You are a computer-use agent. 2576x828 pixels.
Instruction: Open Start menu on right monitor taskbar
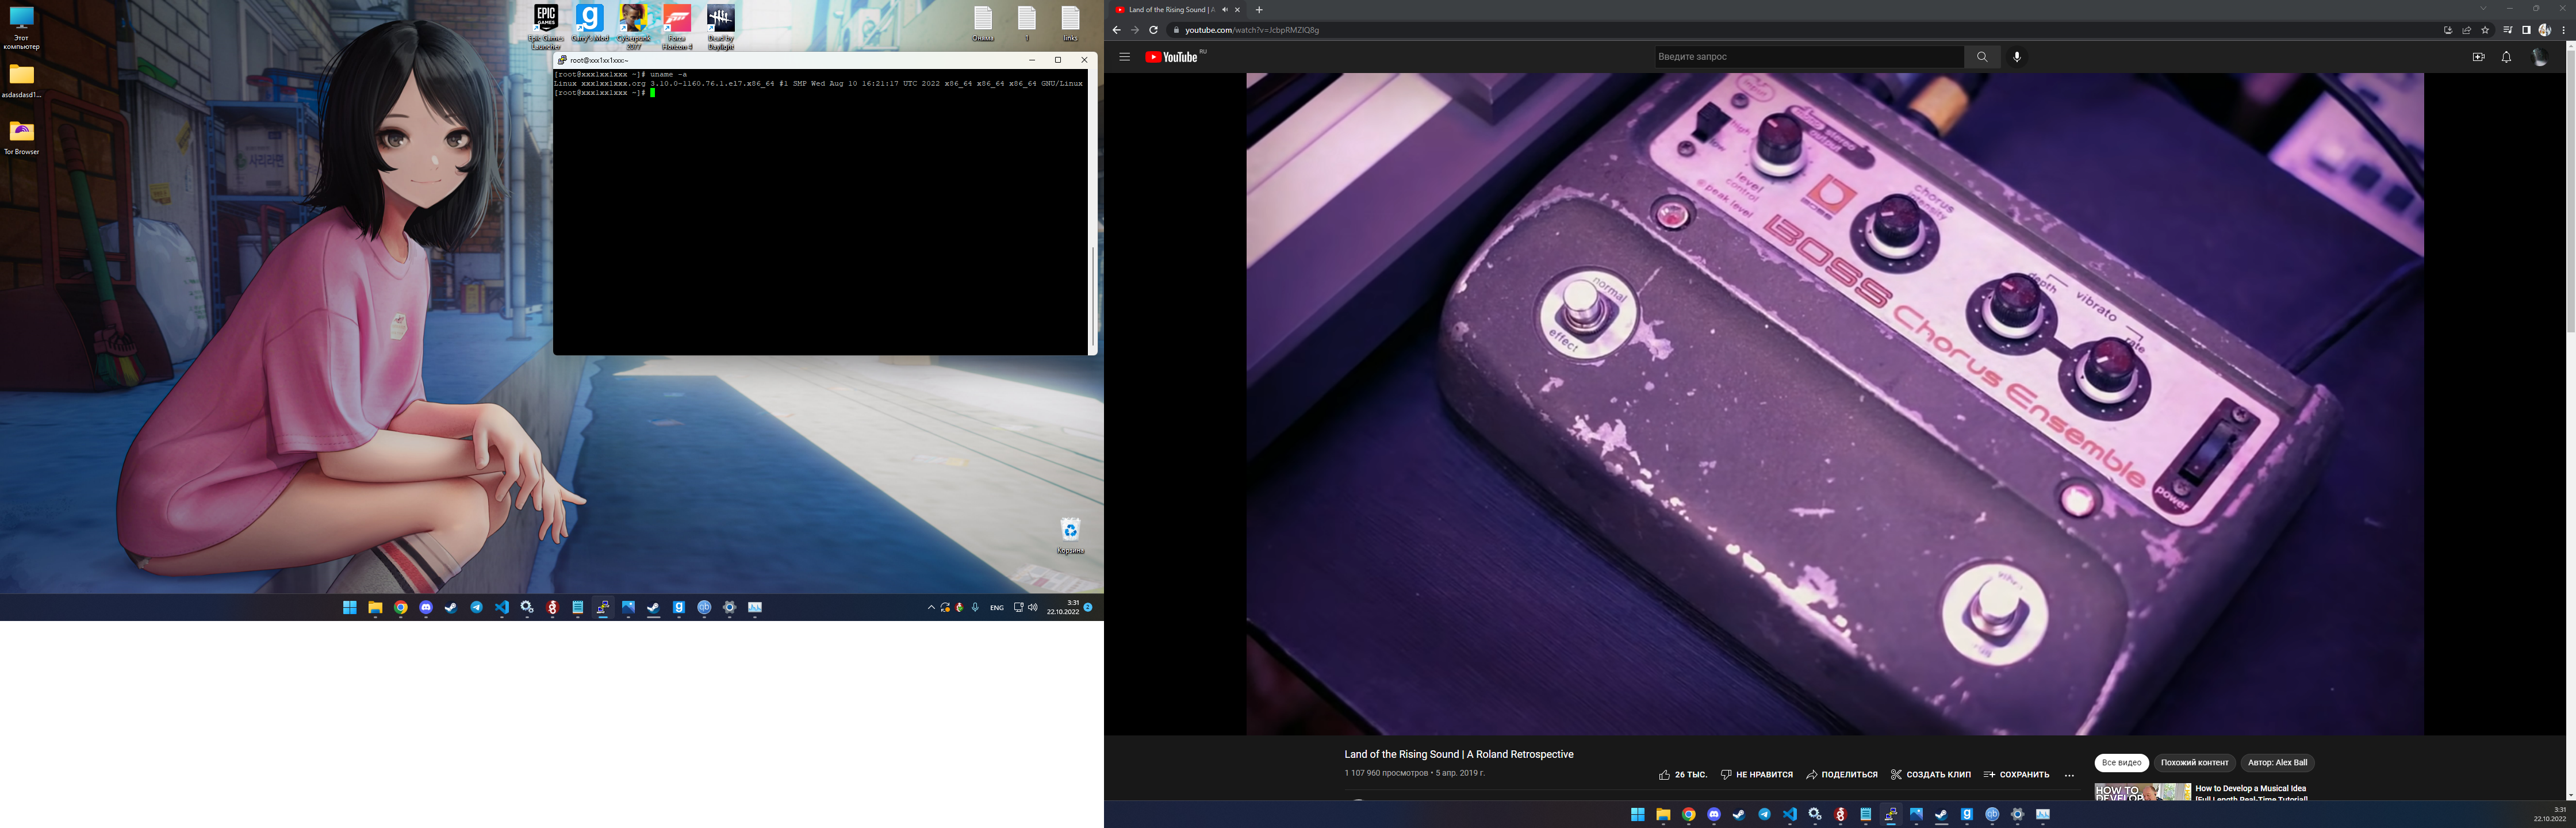click(x=1637, y=815)
